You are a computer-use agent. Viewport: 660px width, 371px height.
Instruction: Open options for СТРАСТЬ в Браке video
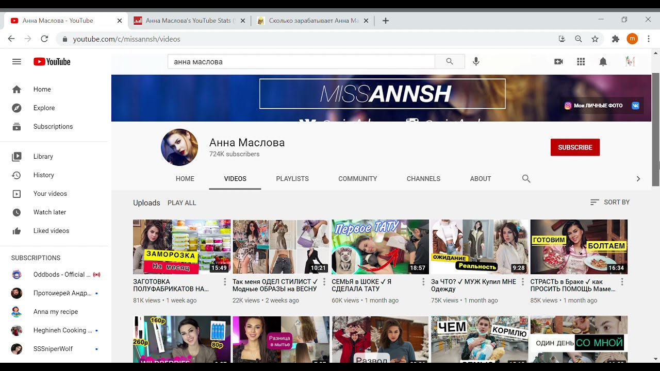coord(622,282)
